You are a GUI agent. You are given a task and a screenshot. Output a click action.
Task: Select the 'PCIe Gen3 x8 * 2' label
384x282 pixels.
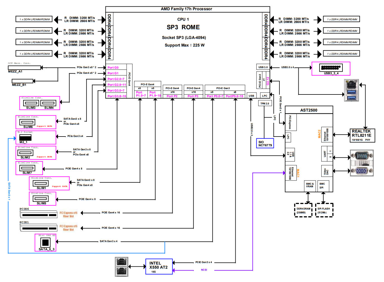86,67
